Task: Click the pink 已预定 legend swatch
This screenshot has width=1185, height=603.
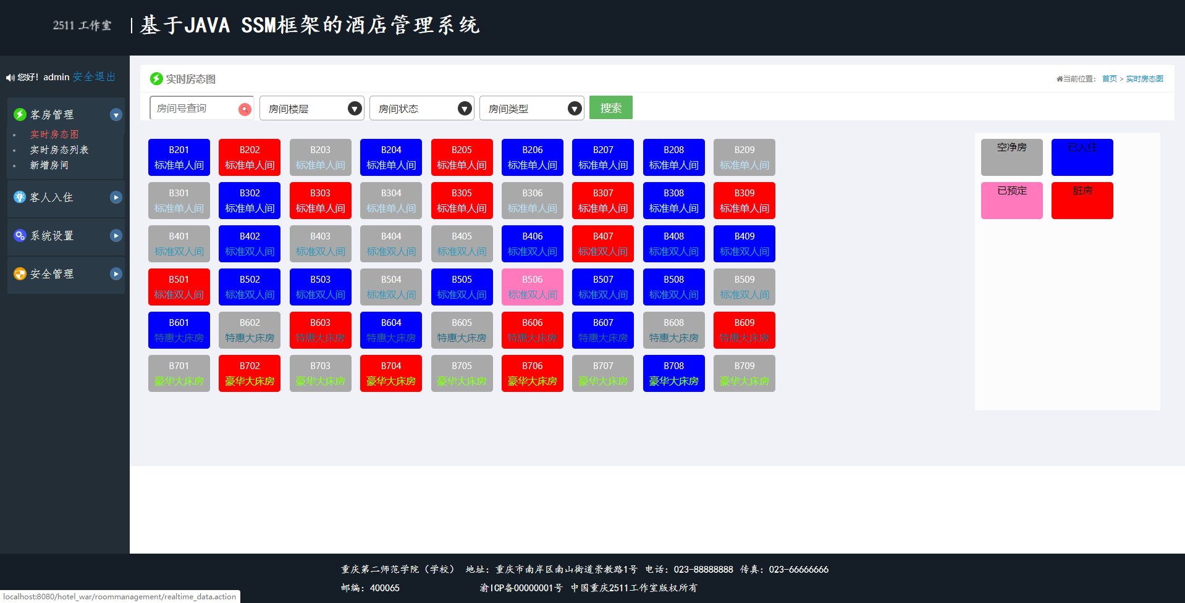Action: click(x=1012, y=201)
